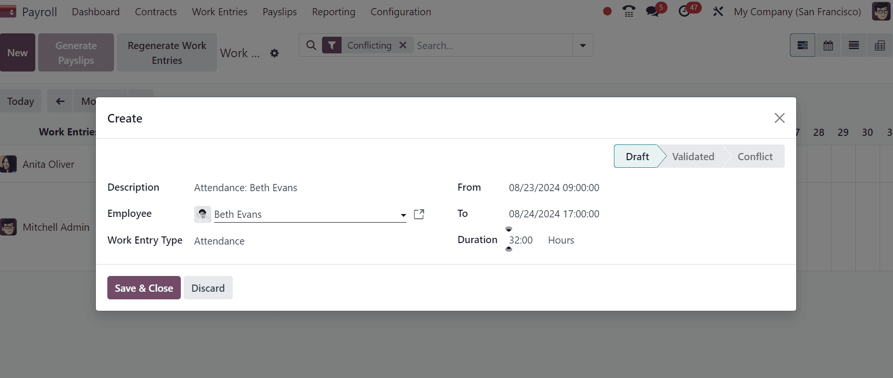Open the Employee dropdown arrow

[403, 215]
